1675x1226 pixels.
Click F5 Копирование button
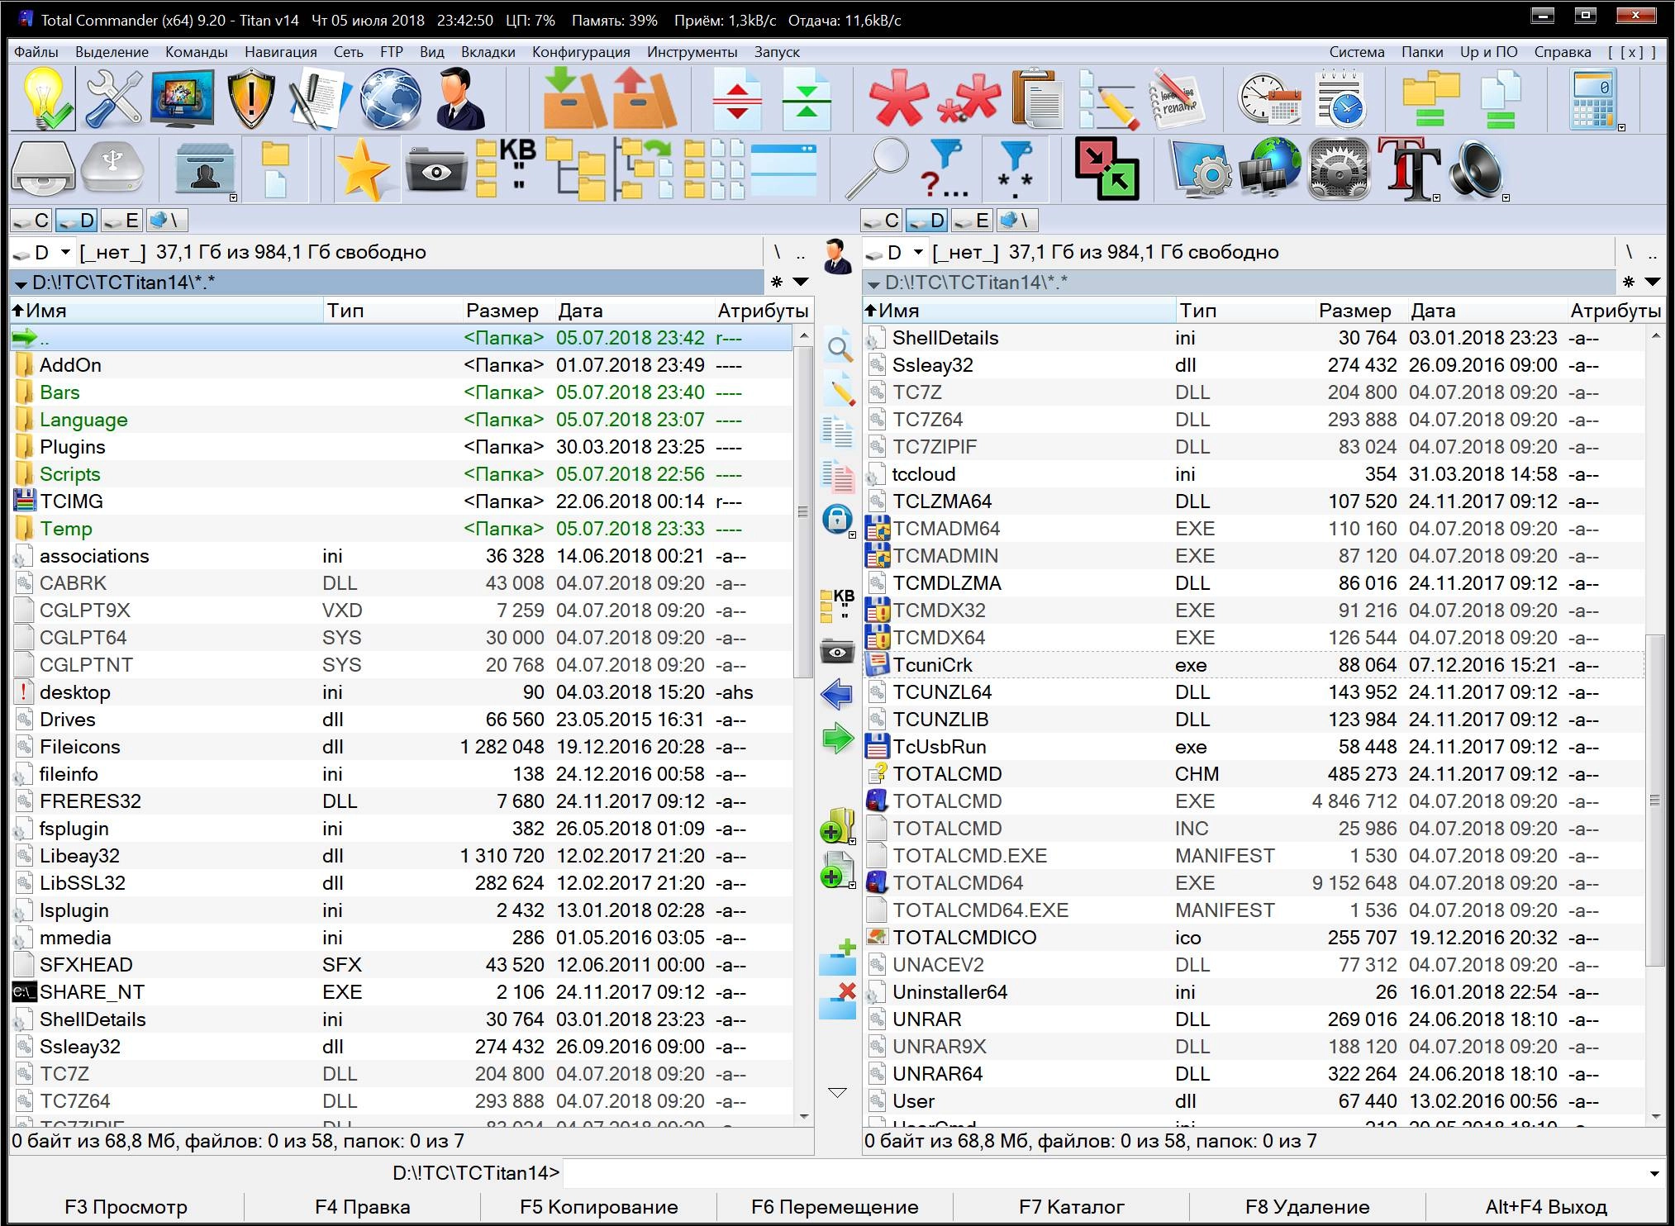(598, 1207)
